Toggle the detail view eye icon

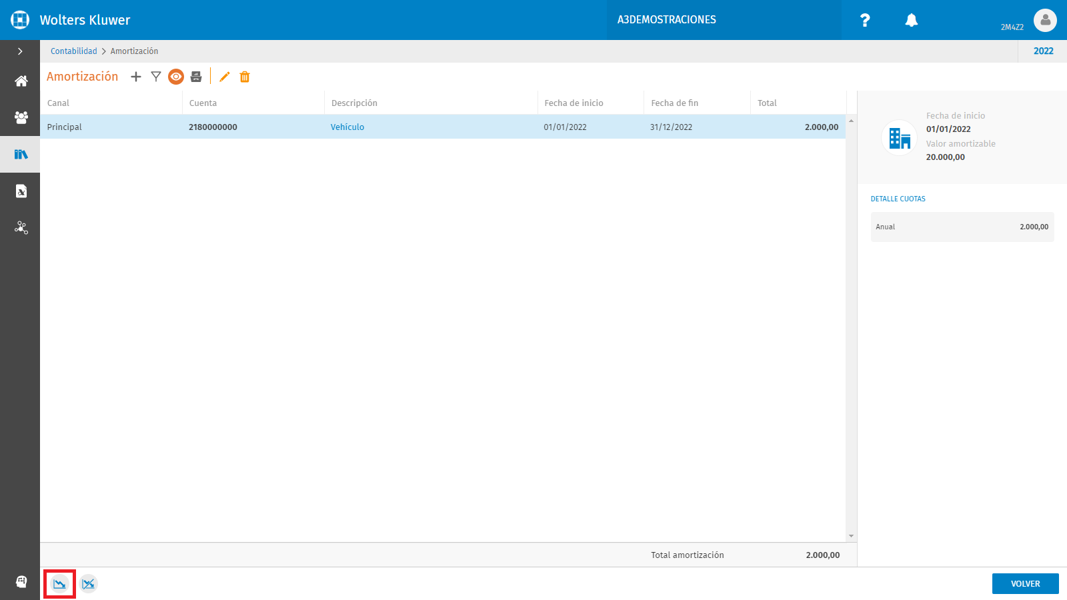176,77
